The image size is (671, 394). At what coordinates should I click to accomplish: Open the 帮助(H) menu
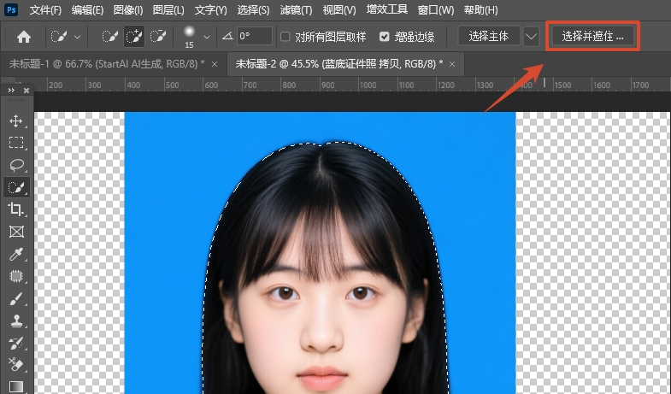tap(480, 10)
